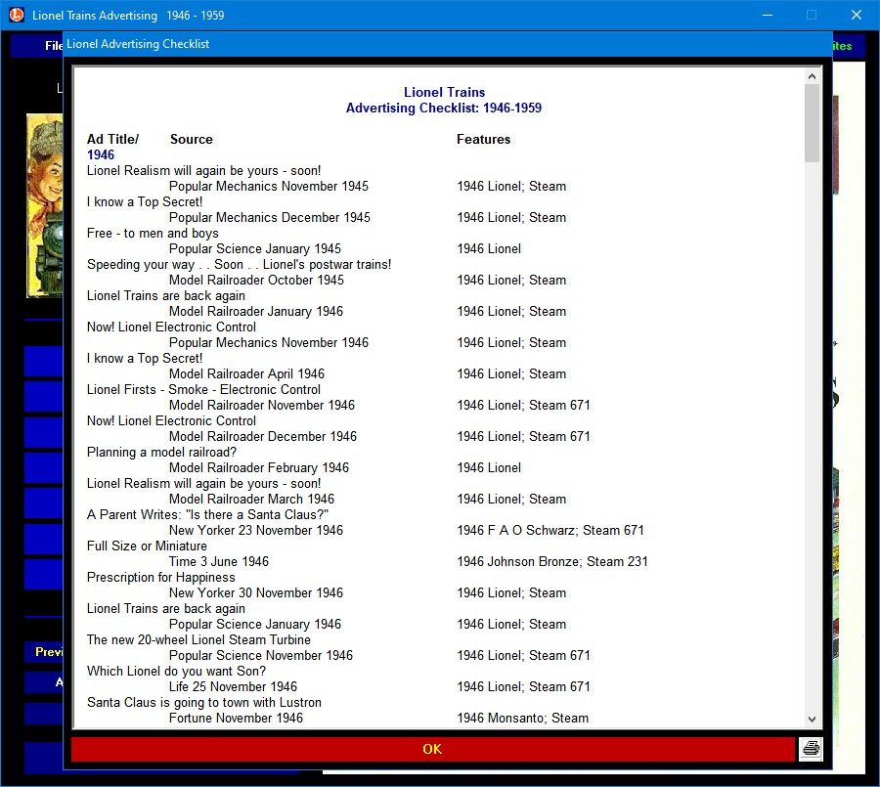Click 'New Yorker 30 November 1946' source
880x787 pixels.
pyautogui.click(x=256, y=593)
